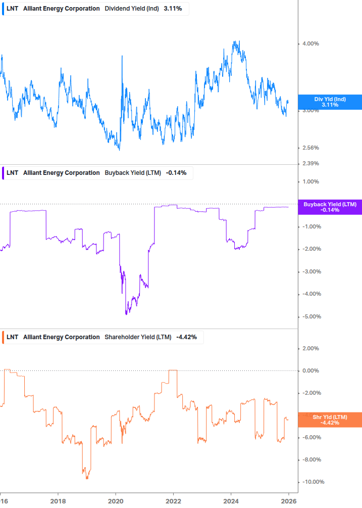Click the -6.00% label on shareholder yield axis

312,438
